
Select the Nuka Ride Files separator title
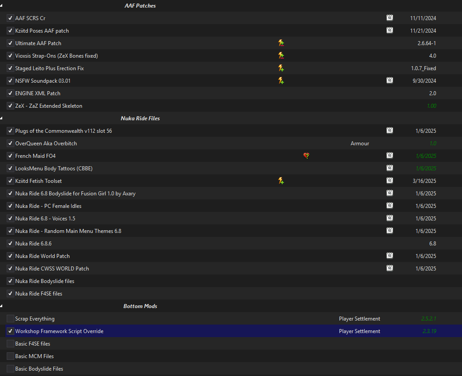(140, 118)
